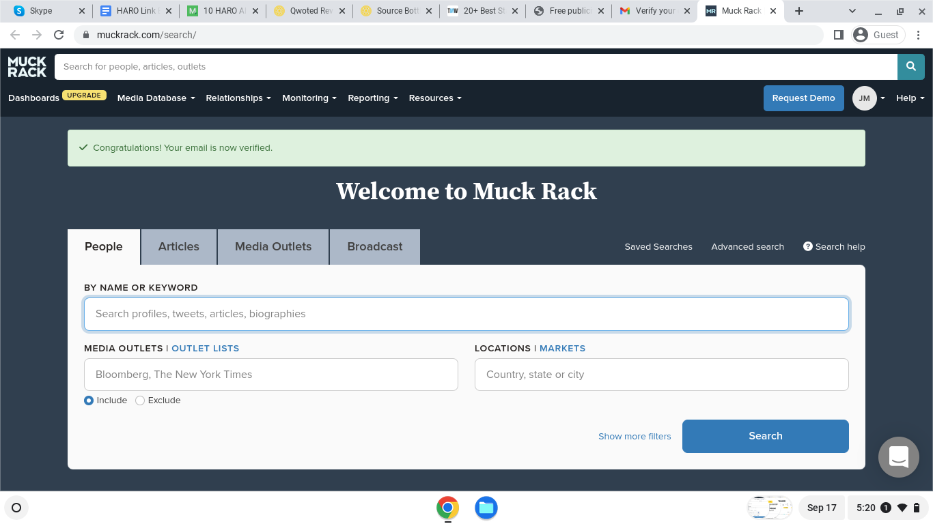933x524 pixels.
Task: Go forward in browser history
Action: (37, 35)
